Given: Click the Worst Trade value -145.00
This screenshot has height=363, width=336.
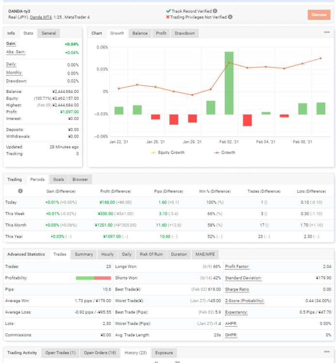Looking at the screenshot, I should point(214,301).
